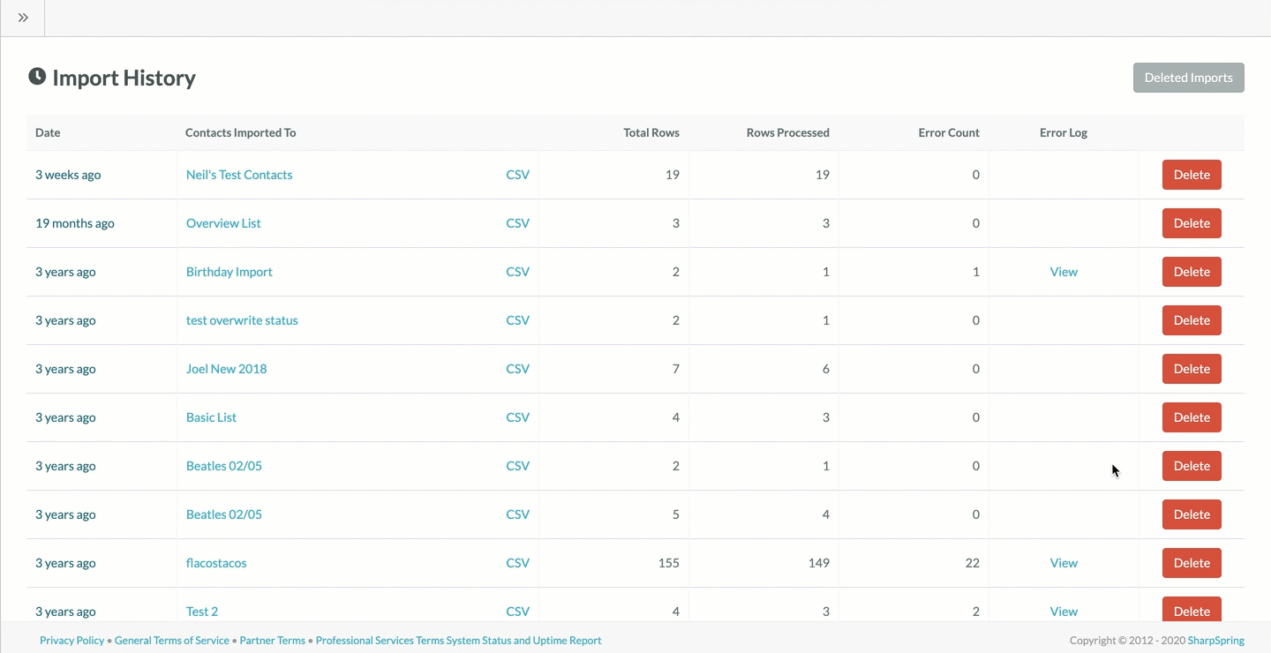Open the Privacy Policy link
Viewport: 1271px width, 653px height.
(x=71, y=641)
